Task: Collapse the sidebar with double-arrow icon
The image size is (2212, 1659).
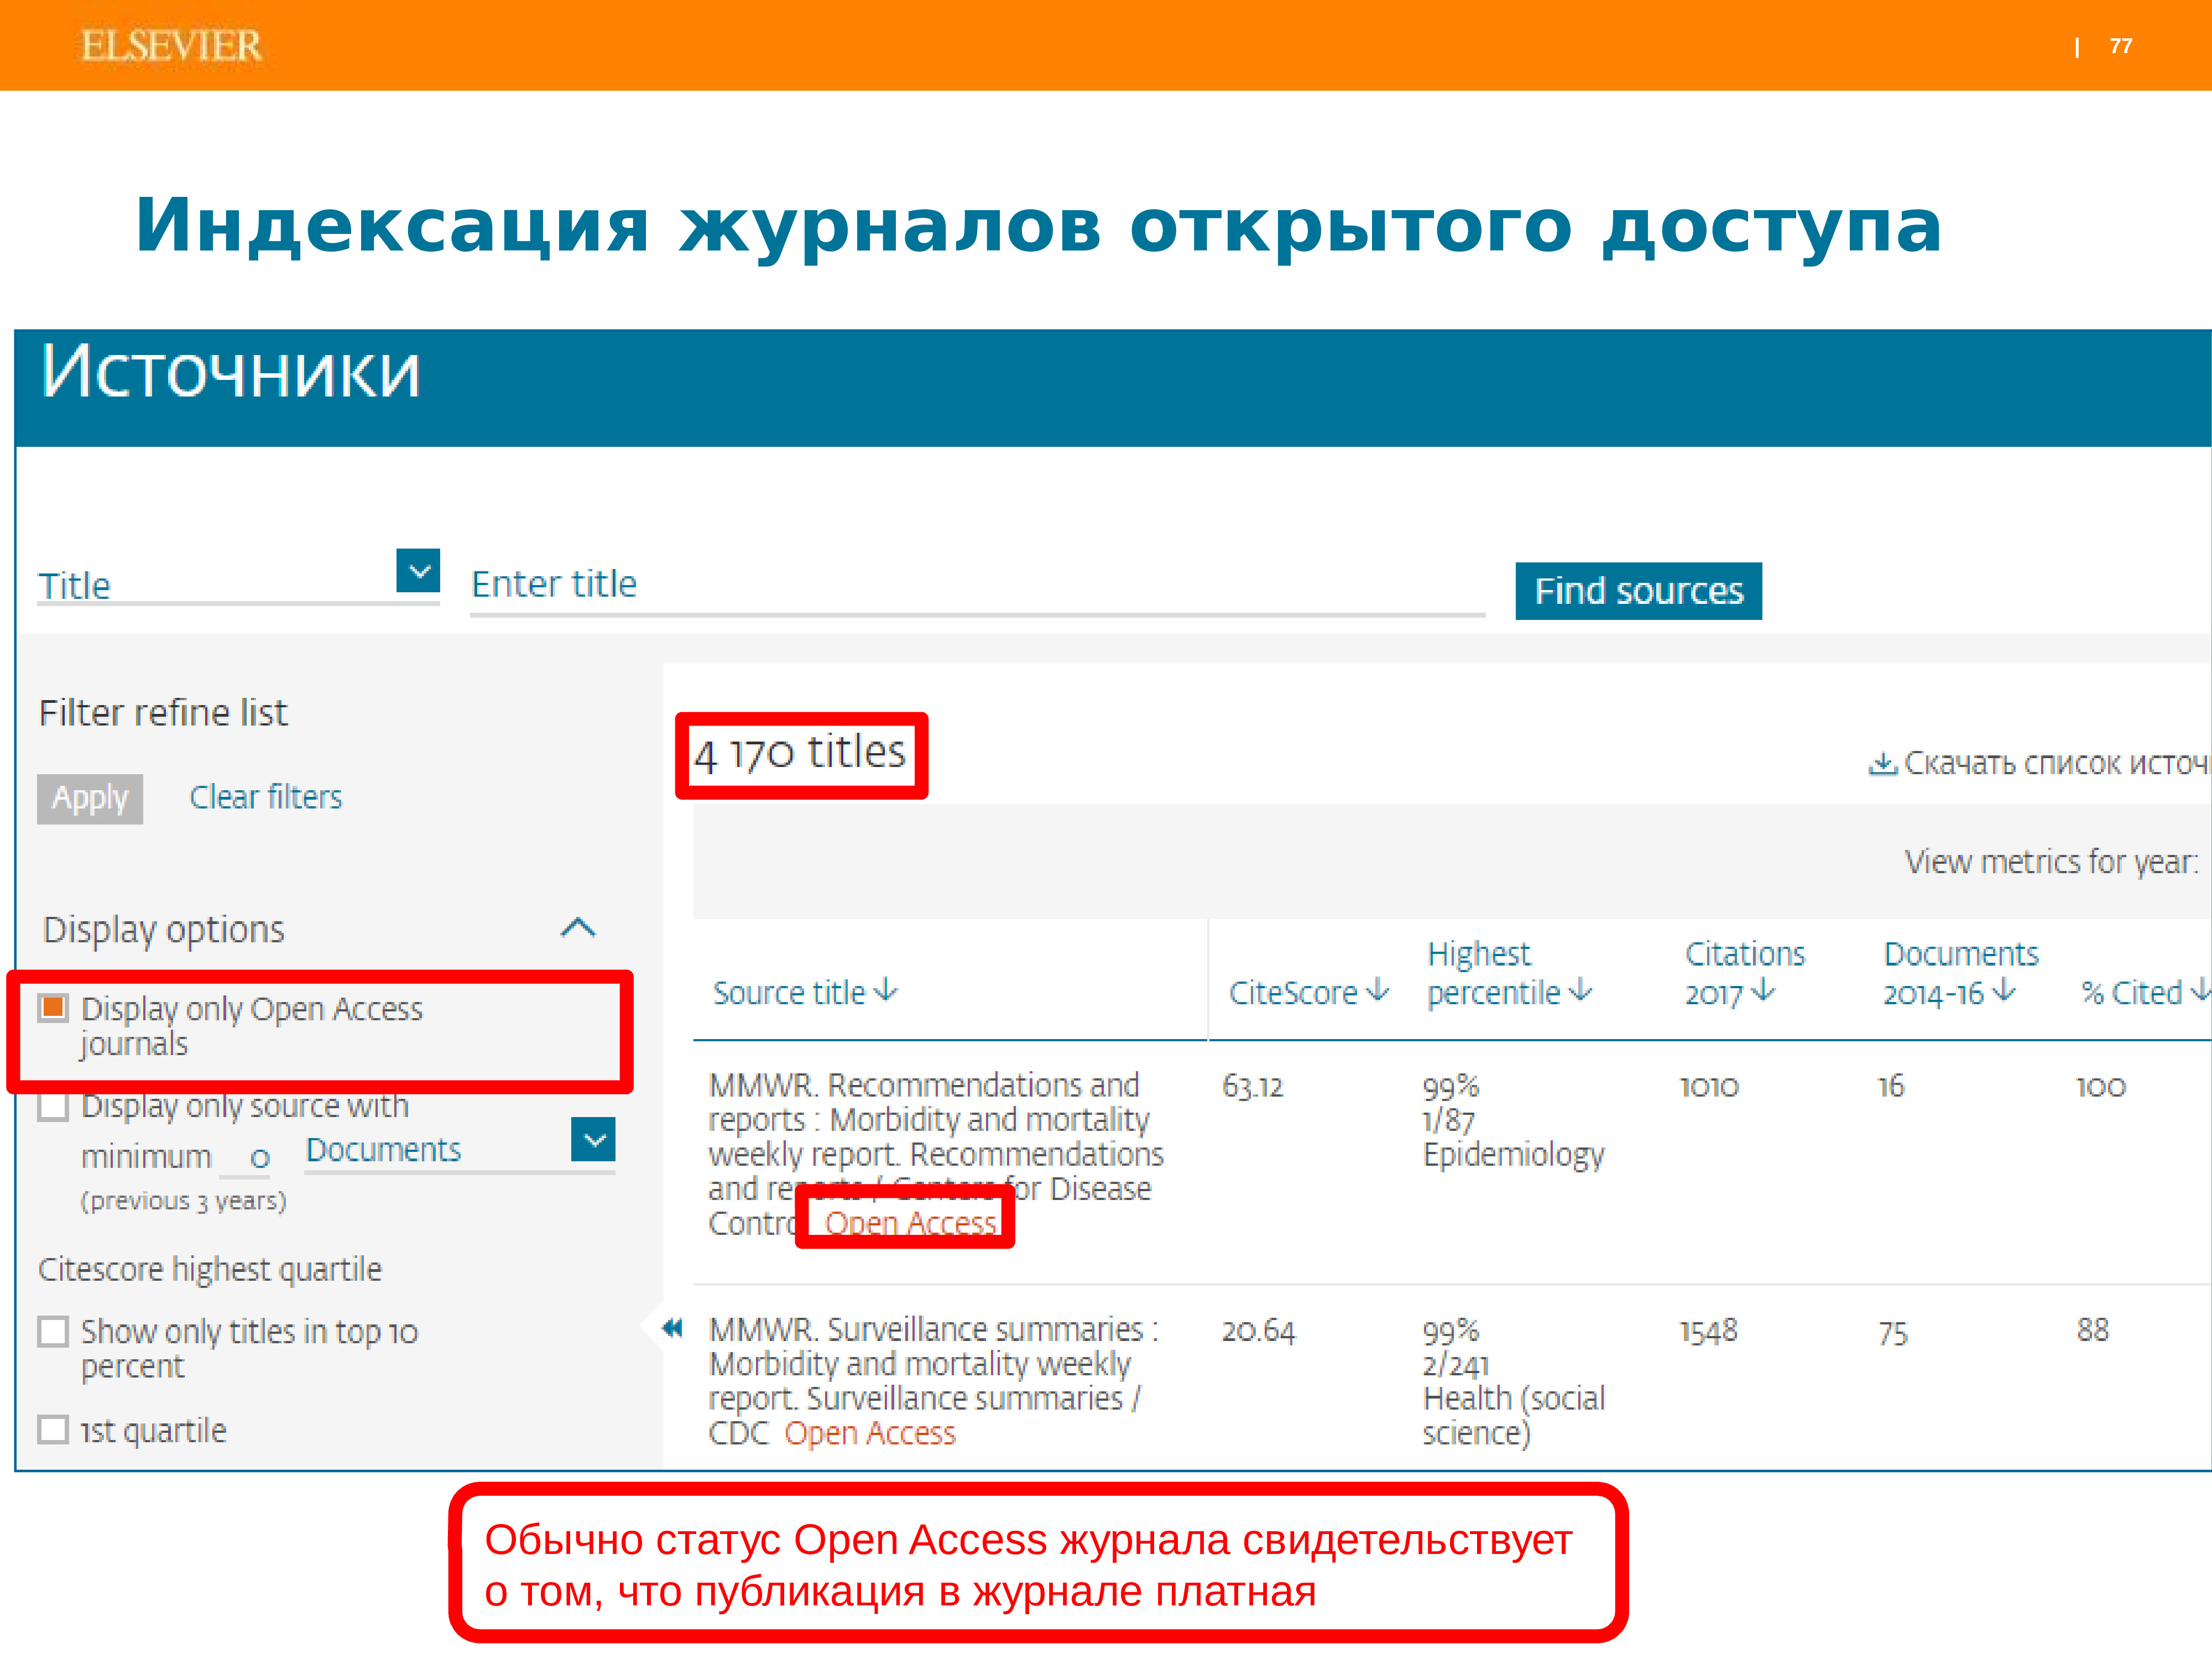Action: coord(672,1328)
